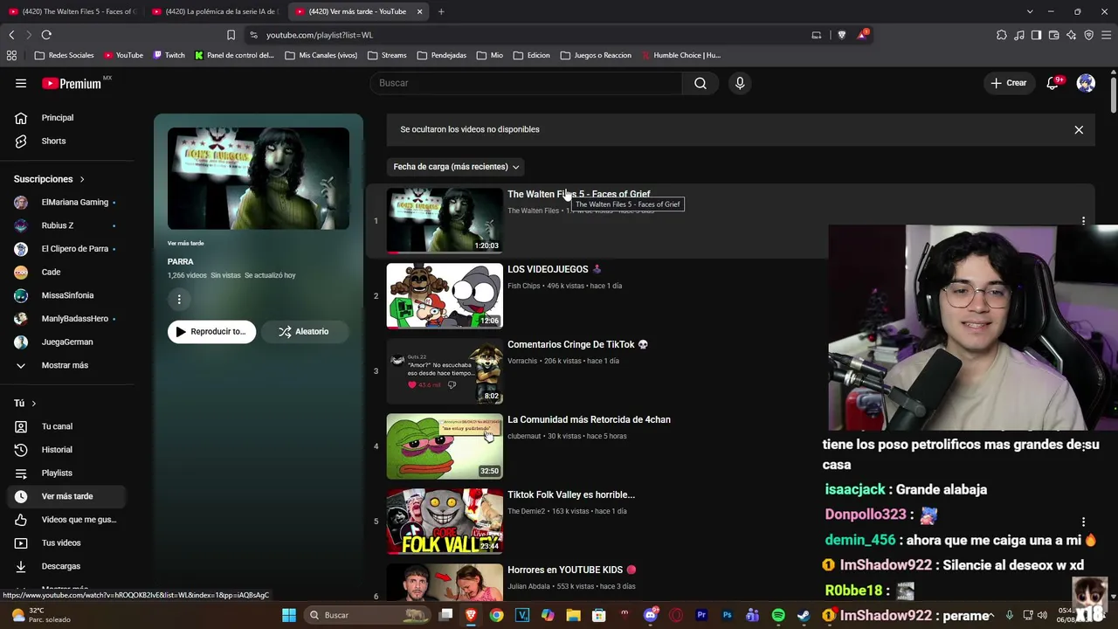
Task: Focus the Buscar search field
Action: 526,83
